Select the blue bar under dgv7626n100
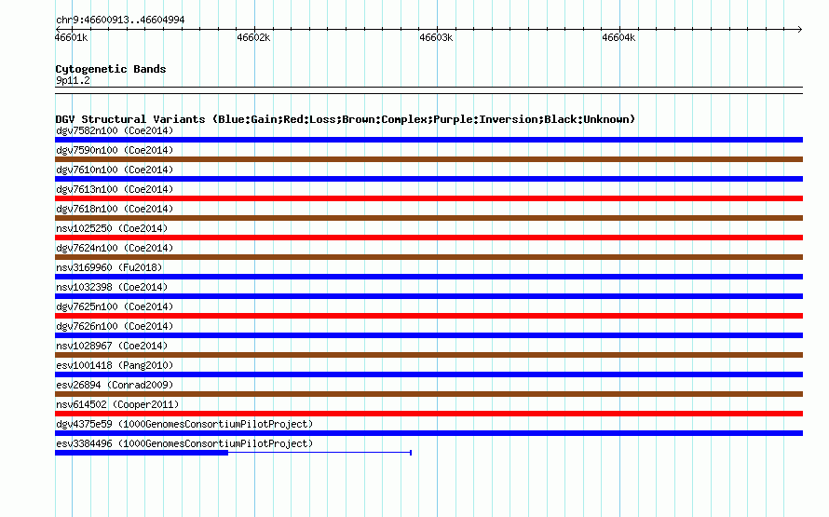 coord(428,335)
